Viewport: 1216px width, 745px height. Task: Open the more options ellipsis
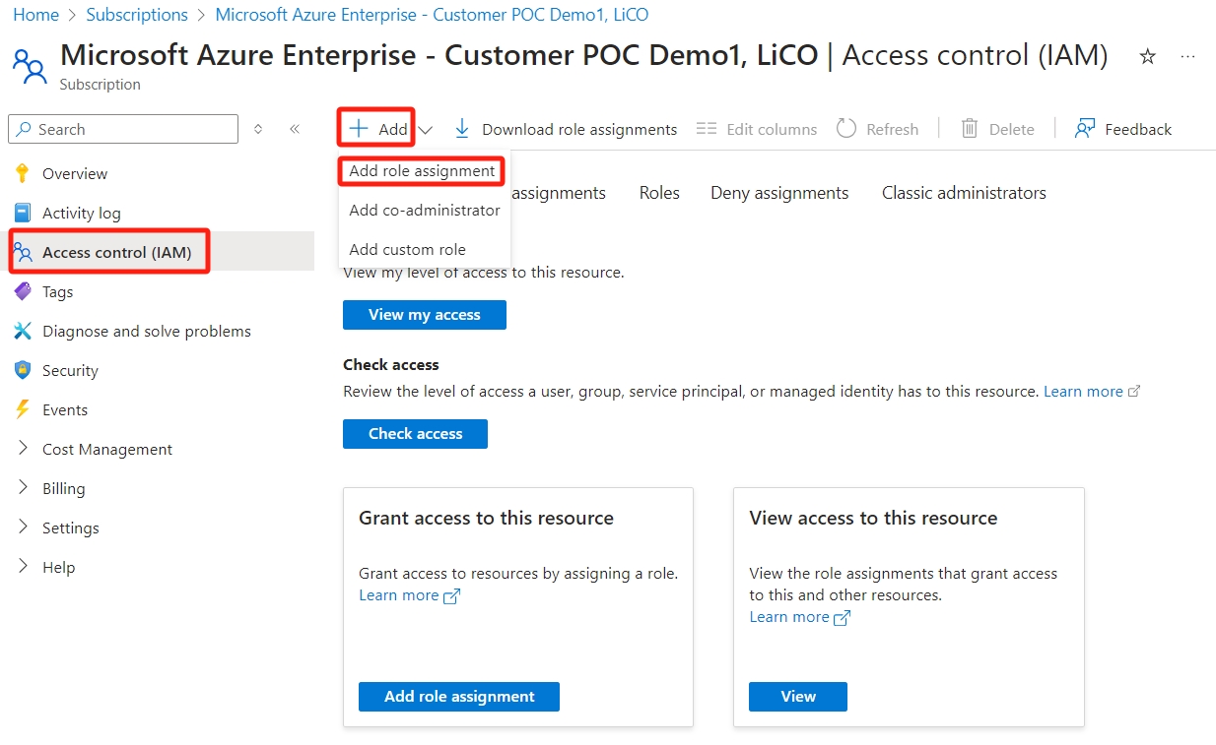pos(1188,57)
